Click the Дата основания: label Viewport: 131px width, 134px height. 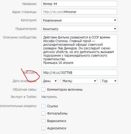coord(25,81)
